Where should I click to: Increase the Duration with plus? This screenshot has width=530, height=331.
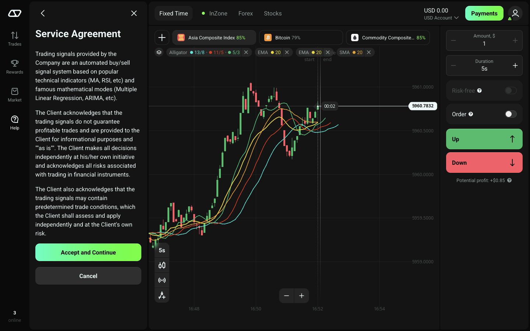pos(515,65)
